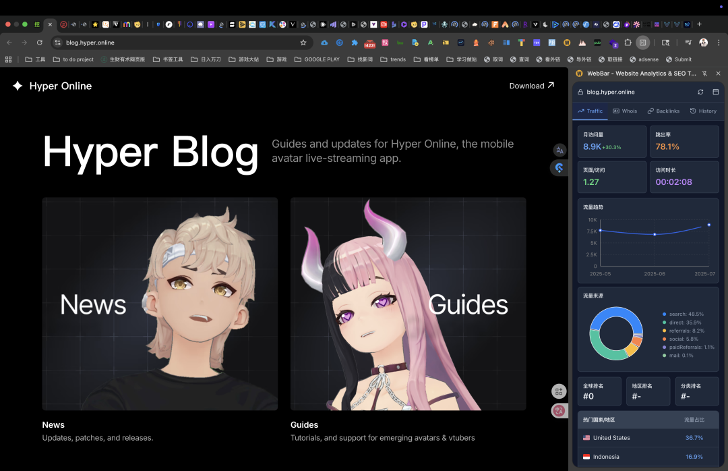Screen dimensions: 728x471
Task: Go back with the browser back arrow
Action: [9, 43]
